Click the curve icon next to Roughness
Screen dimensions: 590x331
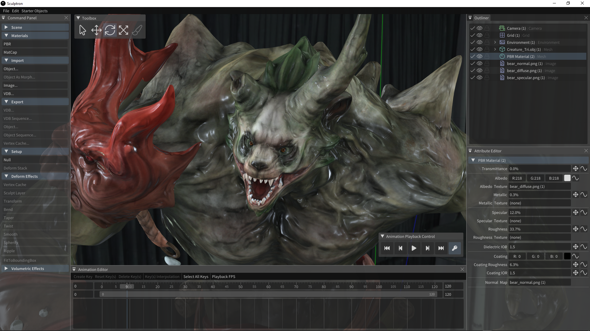coord(584,229)
